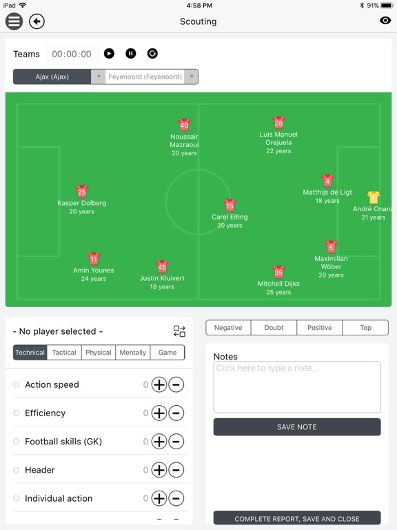Switch to the Tactical tab
397x530 pixels.
pyautogui.click(x=64, y=353)
